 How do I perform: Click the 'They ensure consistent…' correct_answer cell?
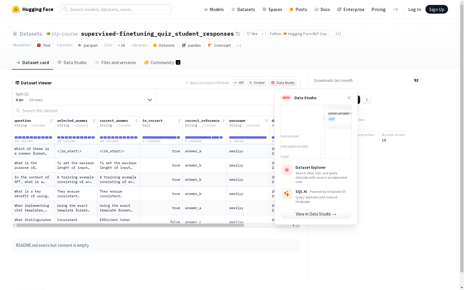pyautogui.click(x=119, y=194)
